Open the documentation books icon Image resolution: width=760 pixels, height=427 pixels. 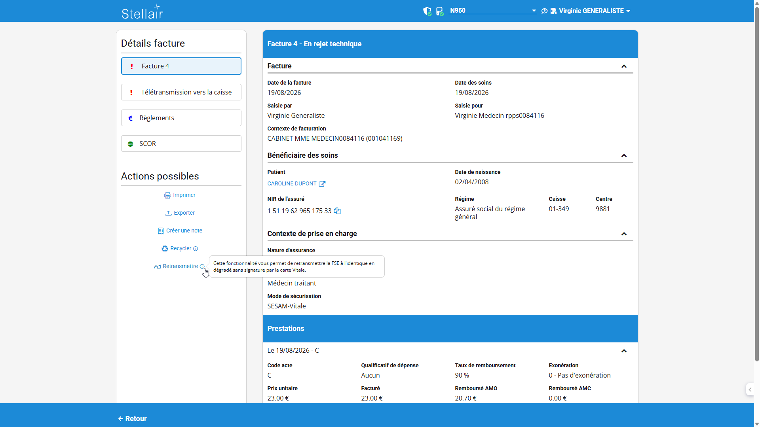pos(553,11)
